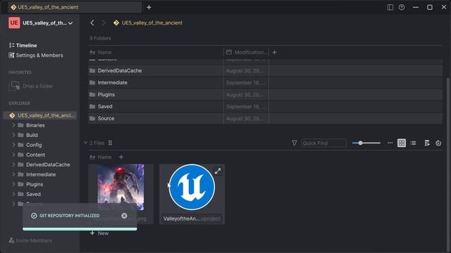Select Content in the explorer tree

click(35, 155)
